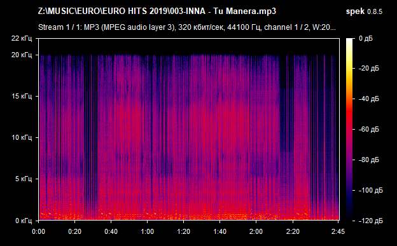This screenshot has width=397, height=246.
Task: Click the spectrogram plot area
Action: [189, 129]
